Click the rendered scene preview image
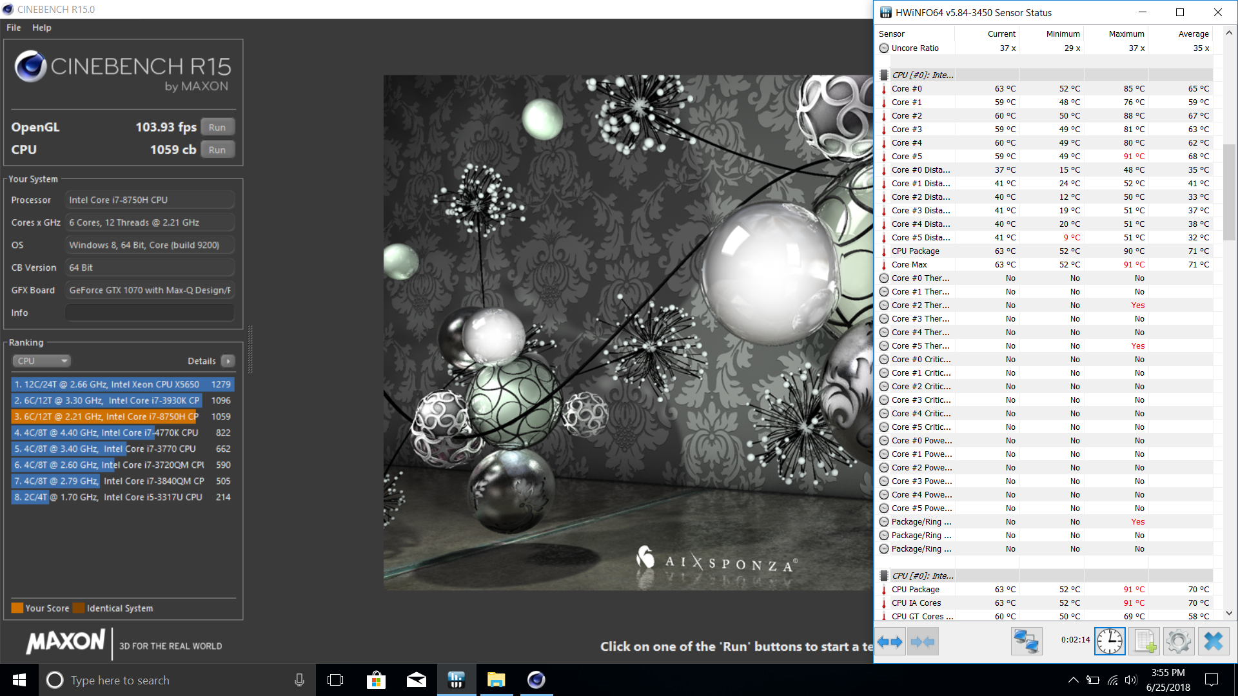The image size is (1238, 696). (628, 333)
